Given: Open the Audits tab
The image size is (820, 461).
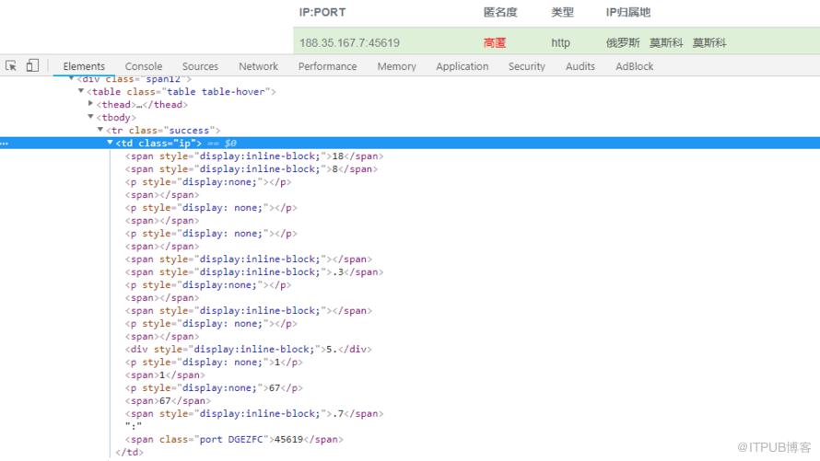Looking at the screenshot, I should point(580,66).
